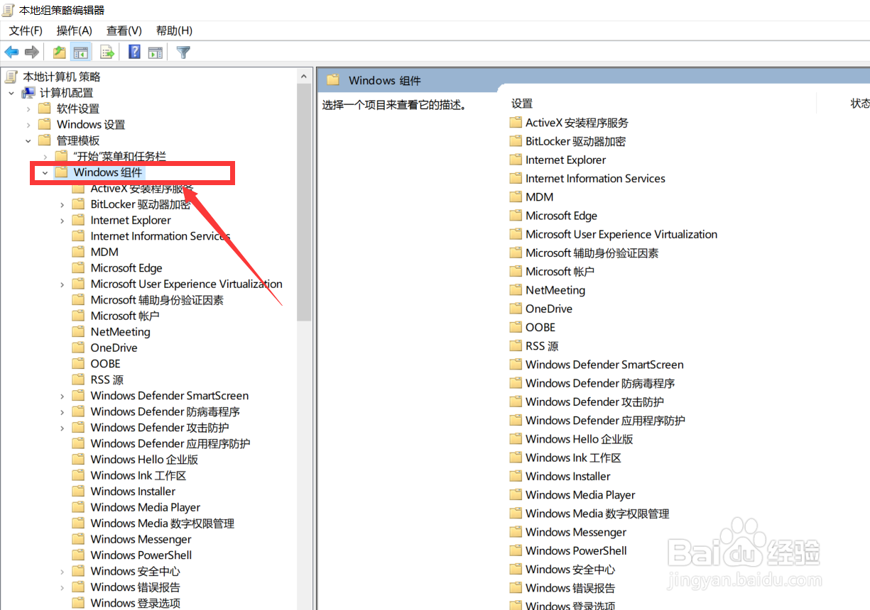The height and width of the screenshot is (610, 870).
Task: Click the folder icon of Windows Installer in settings list
Action: pyautogui.click(x=516, y=476)
